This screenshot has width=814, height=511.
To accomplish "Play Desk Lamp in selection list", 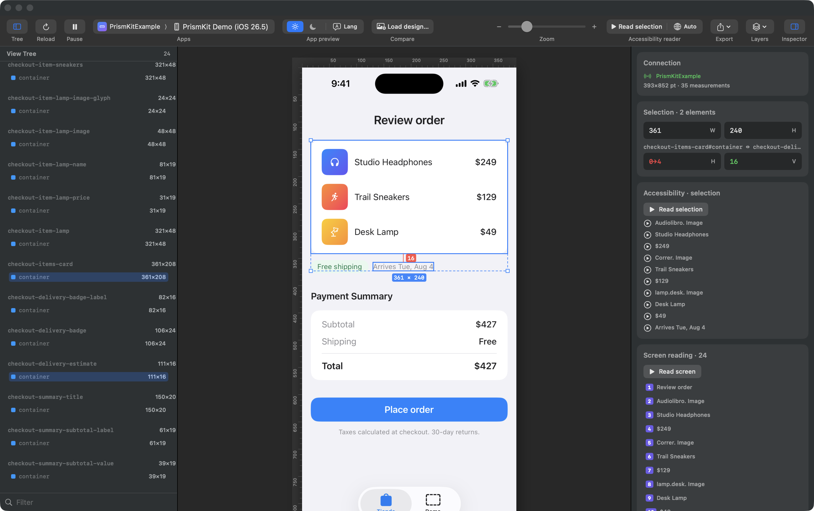I will [x=647, y=304].
